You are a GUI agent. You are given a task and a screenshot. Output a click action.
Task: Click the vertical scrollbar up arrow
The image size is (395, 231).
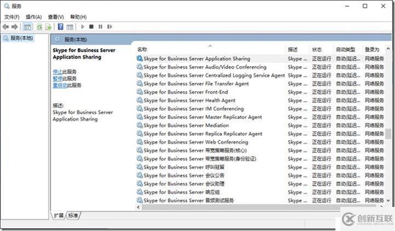pos(388,49)
